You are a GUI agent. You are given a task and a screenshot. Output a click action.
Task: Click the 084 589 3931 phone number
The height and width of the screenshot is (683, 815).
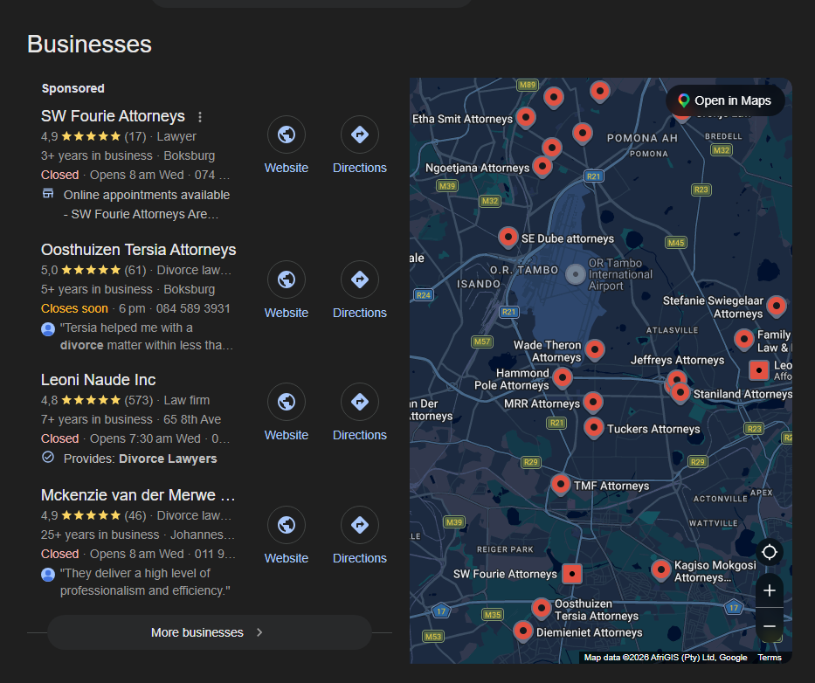(x=193, y=308)
